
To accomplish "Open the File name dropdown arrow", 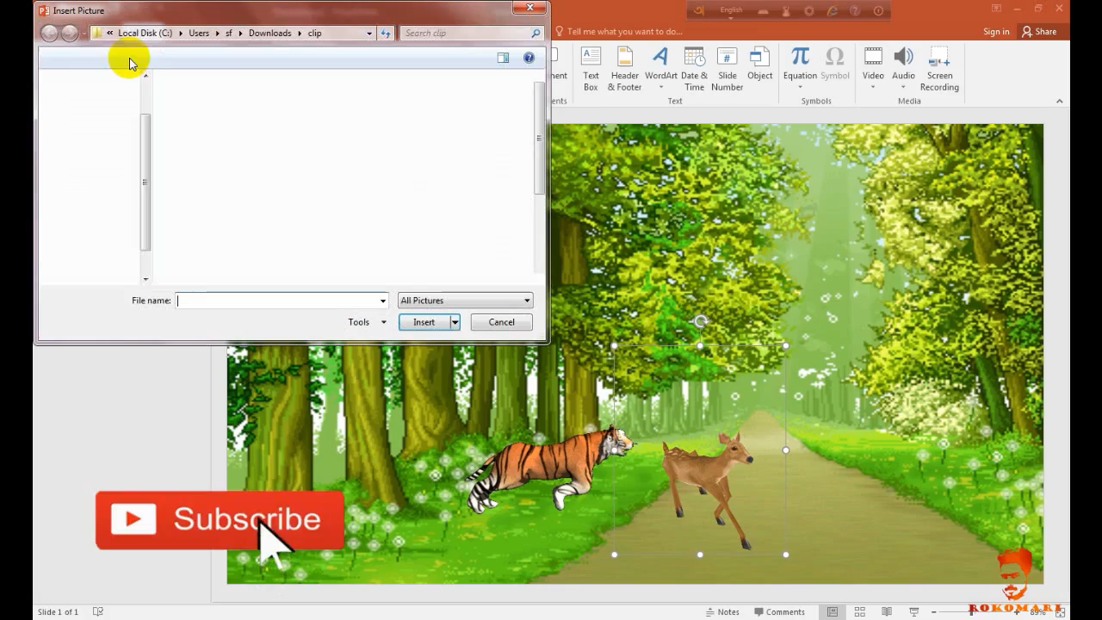I will [383, 301].
